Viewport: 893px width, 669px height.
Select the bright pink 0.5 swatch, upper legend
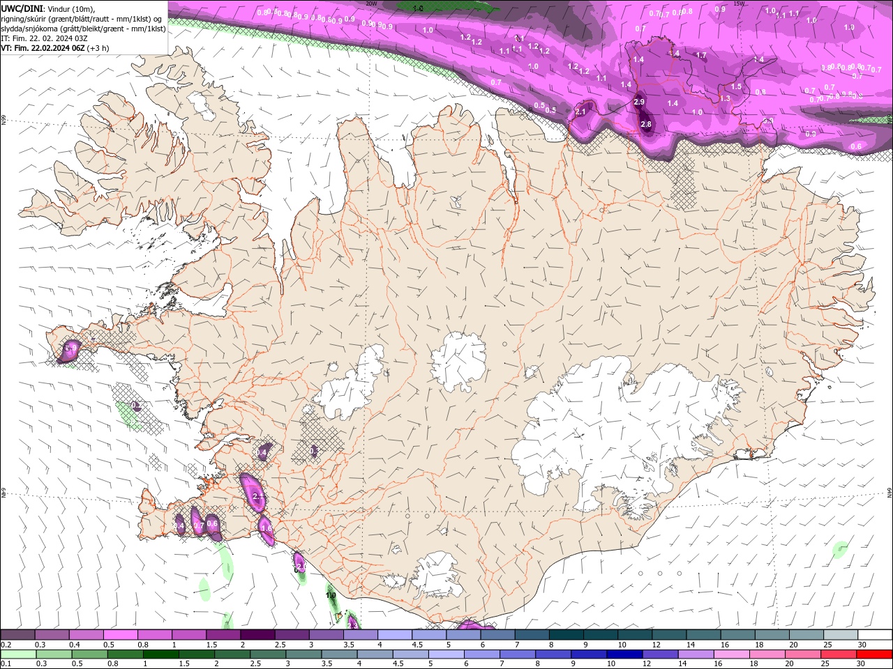(120, 635)
